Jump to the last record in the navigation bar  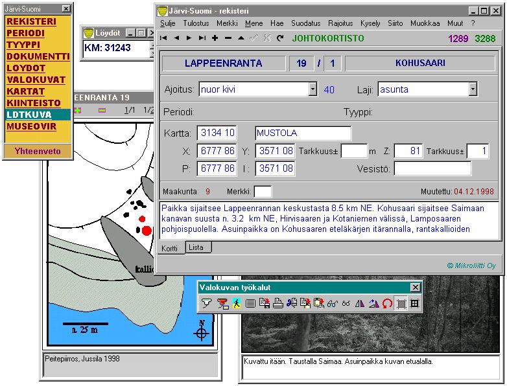202,38
